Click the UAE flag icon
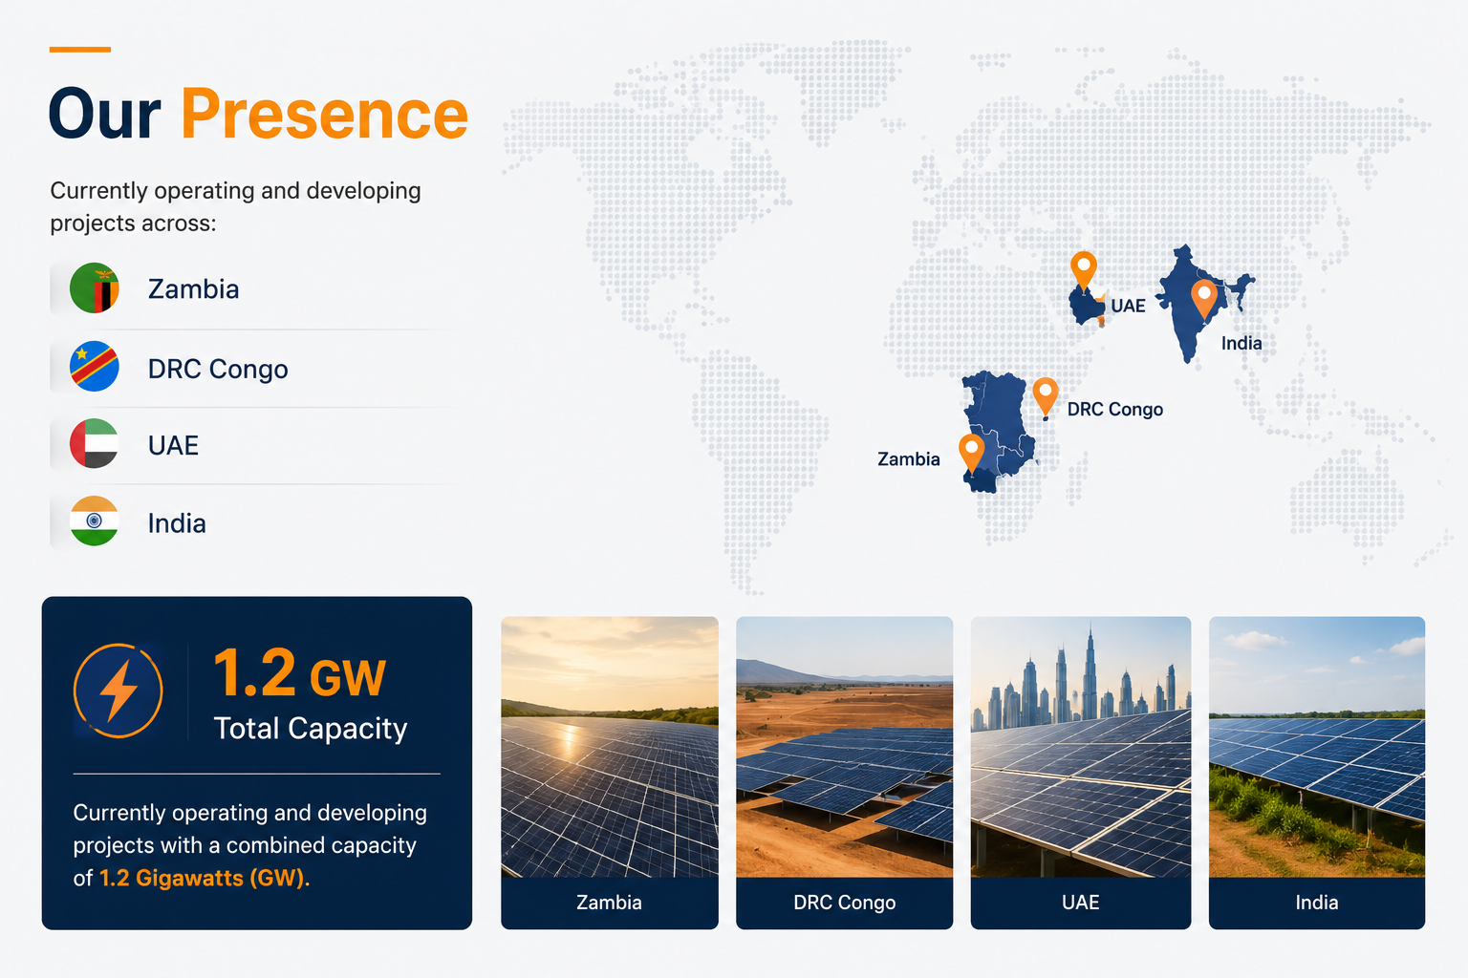1468x978 pixels. (95, 444)
